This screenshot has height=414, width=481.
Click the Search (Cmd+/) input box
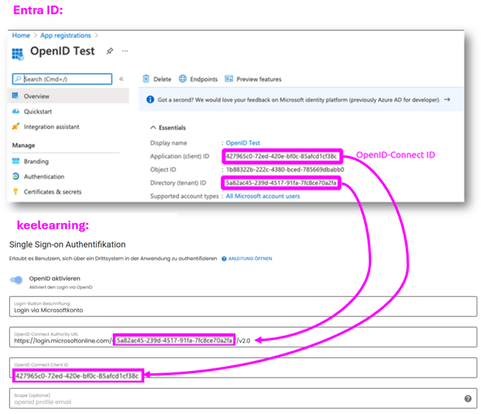point(62,79)
